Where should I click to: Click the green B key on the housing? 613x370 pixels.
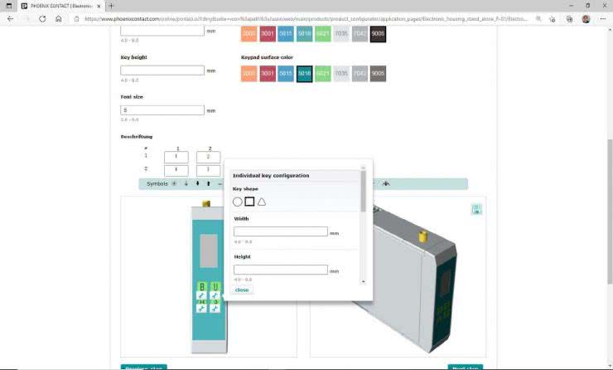click(x=201, y=288)
